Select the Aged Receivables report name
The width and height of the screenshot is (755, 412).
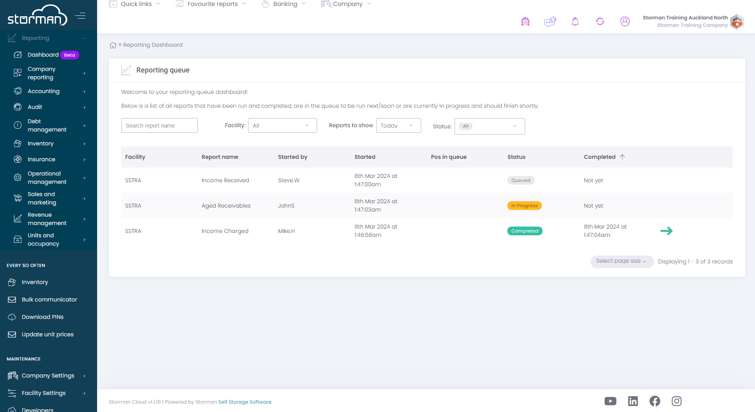226,206
